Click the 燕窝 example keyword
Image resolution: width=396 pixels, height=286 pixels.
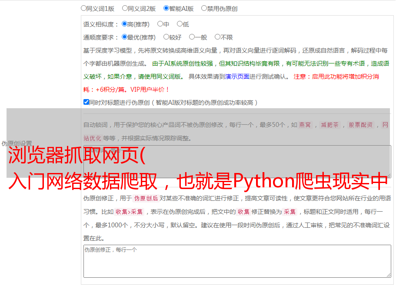pos(305,125)
